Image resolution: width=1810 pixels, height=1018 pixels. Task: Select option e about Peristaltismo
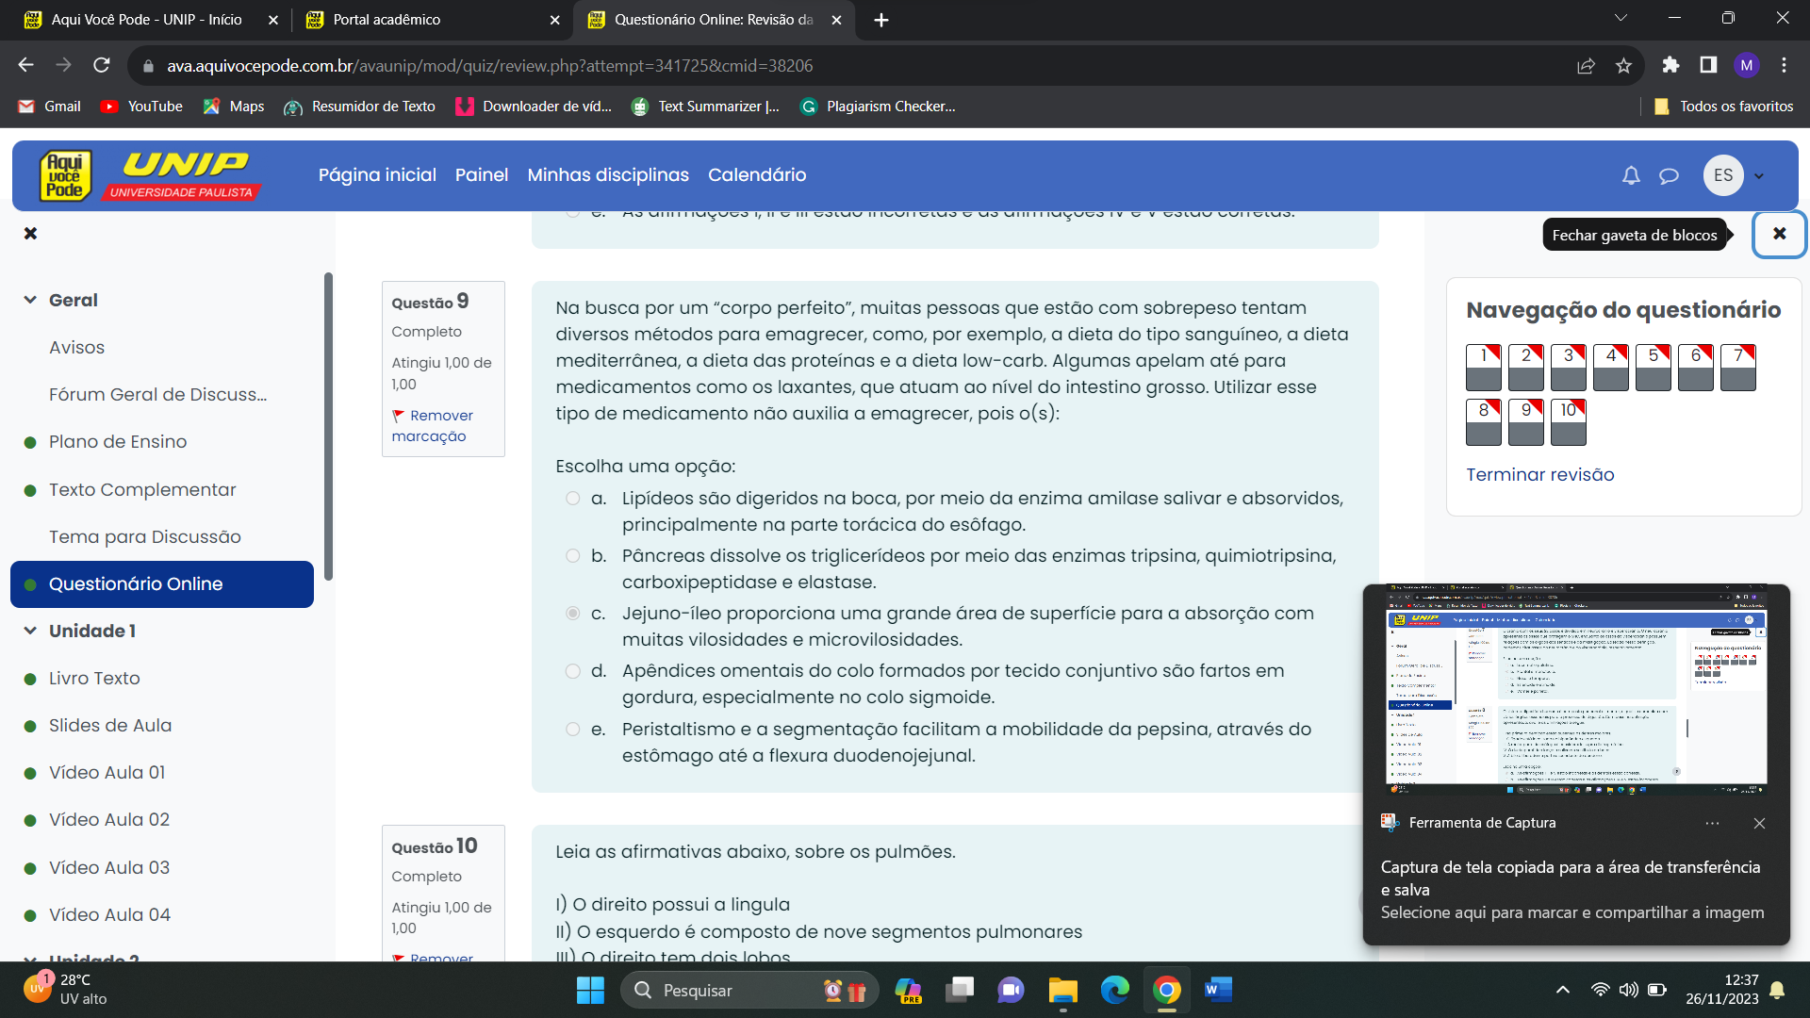[572, 729]
